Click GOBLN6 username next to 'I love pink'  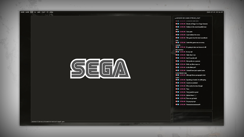pos(182,32)
